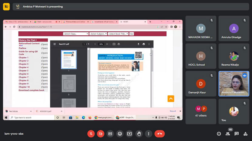Select Reema Nikalje participant tile

tap(234, 56)
